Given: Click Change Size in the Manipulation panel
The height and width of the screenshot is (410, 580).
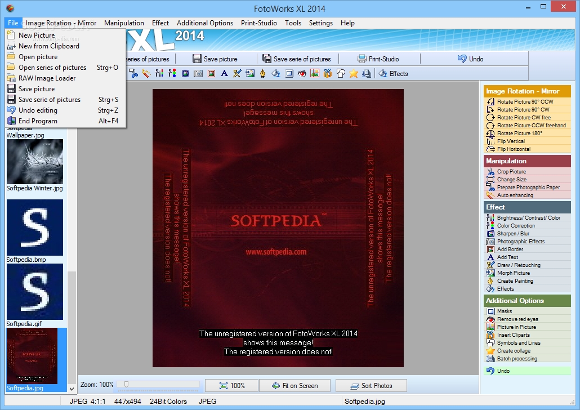Looking at the screenshot, I should pos(527,180).
